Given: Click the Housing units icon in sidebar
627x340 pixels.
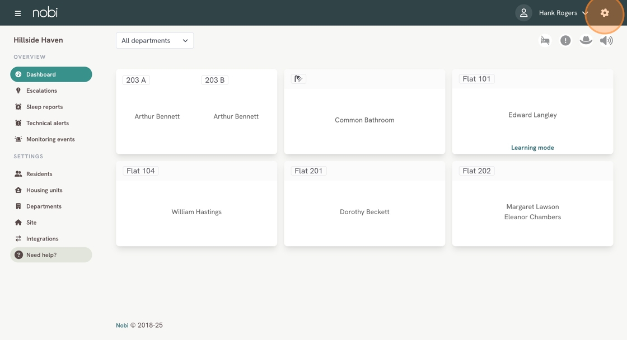Looking at the screenshot, I should point(19,190).
